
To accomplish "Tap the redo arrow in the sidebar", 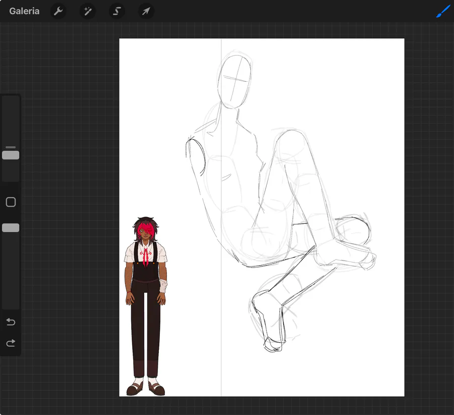I will click(11, 343).
